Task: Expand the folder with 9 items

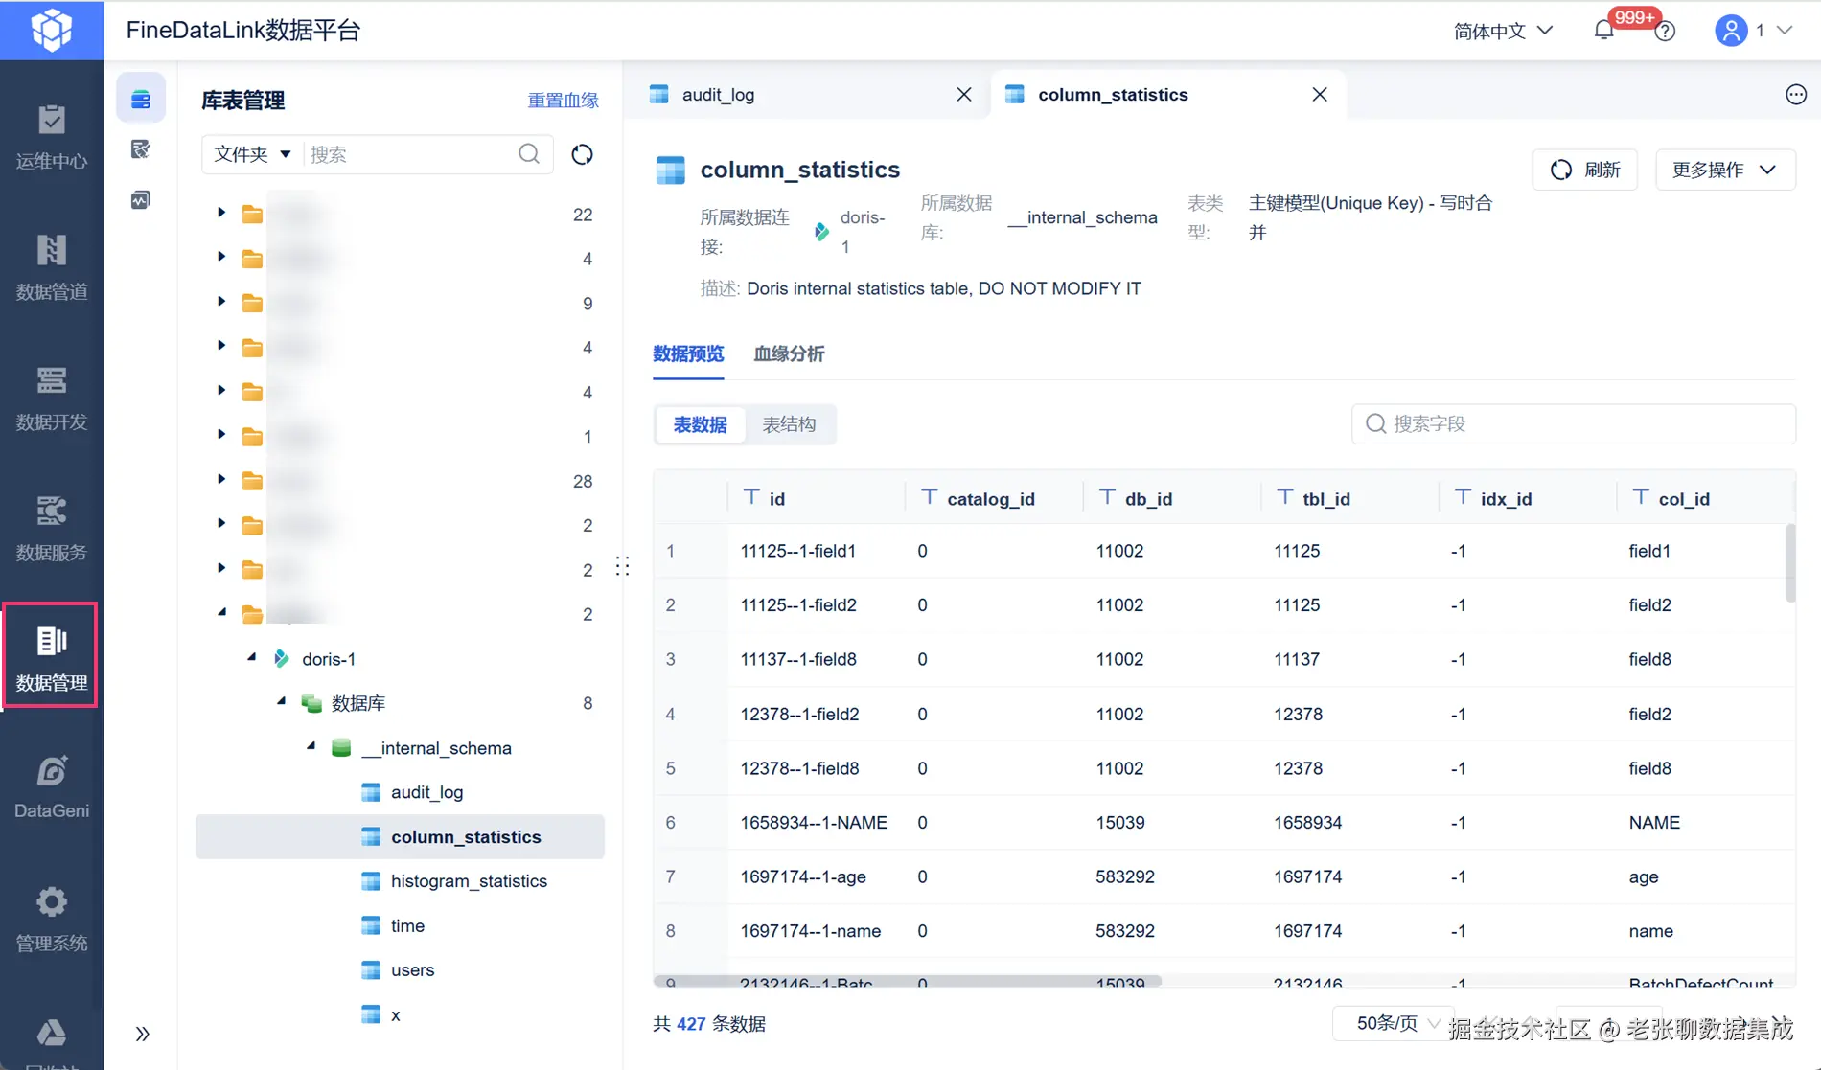Action: (221, 302)
